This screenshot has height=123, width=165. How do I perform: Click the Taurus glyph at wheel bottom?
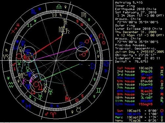click(x=79, y=110)
